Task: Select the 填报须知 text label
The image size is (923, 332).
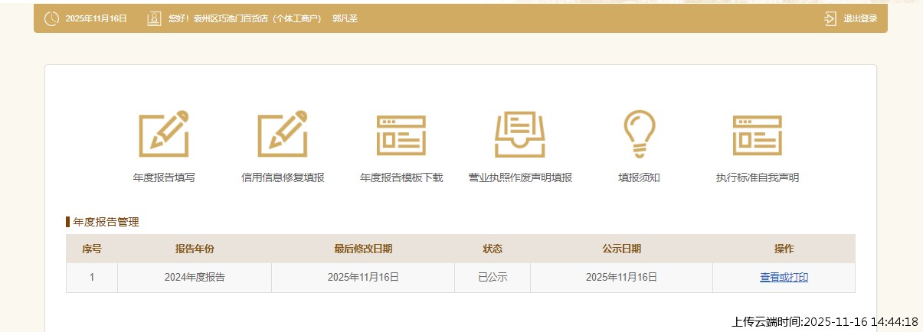Action: [x=639, y=177]
